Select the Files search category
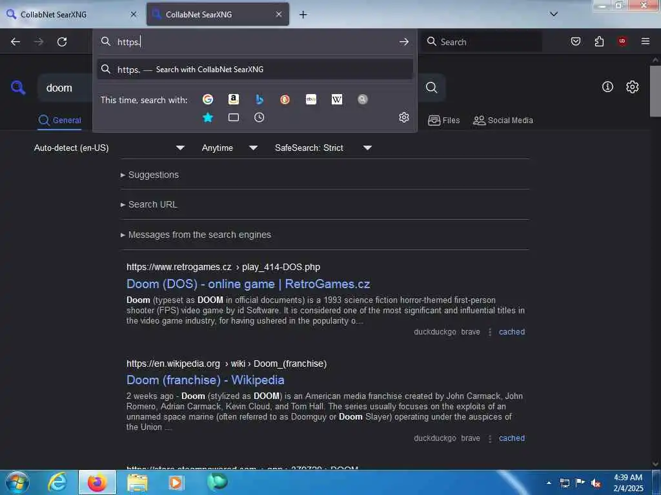 (x=443, y=121)
